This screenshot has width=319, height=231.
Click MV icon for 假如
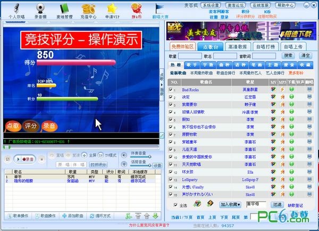273,119
